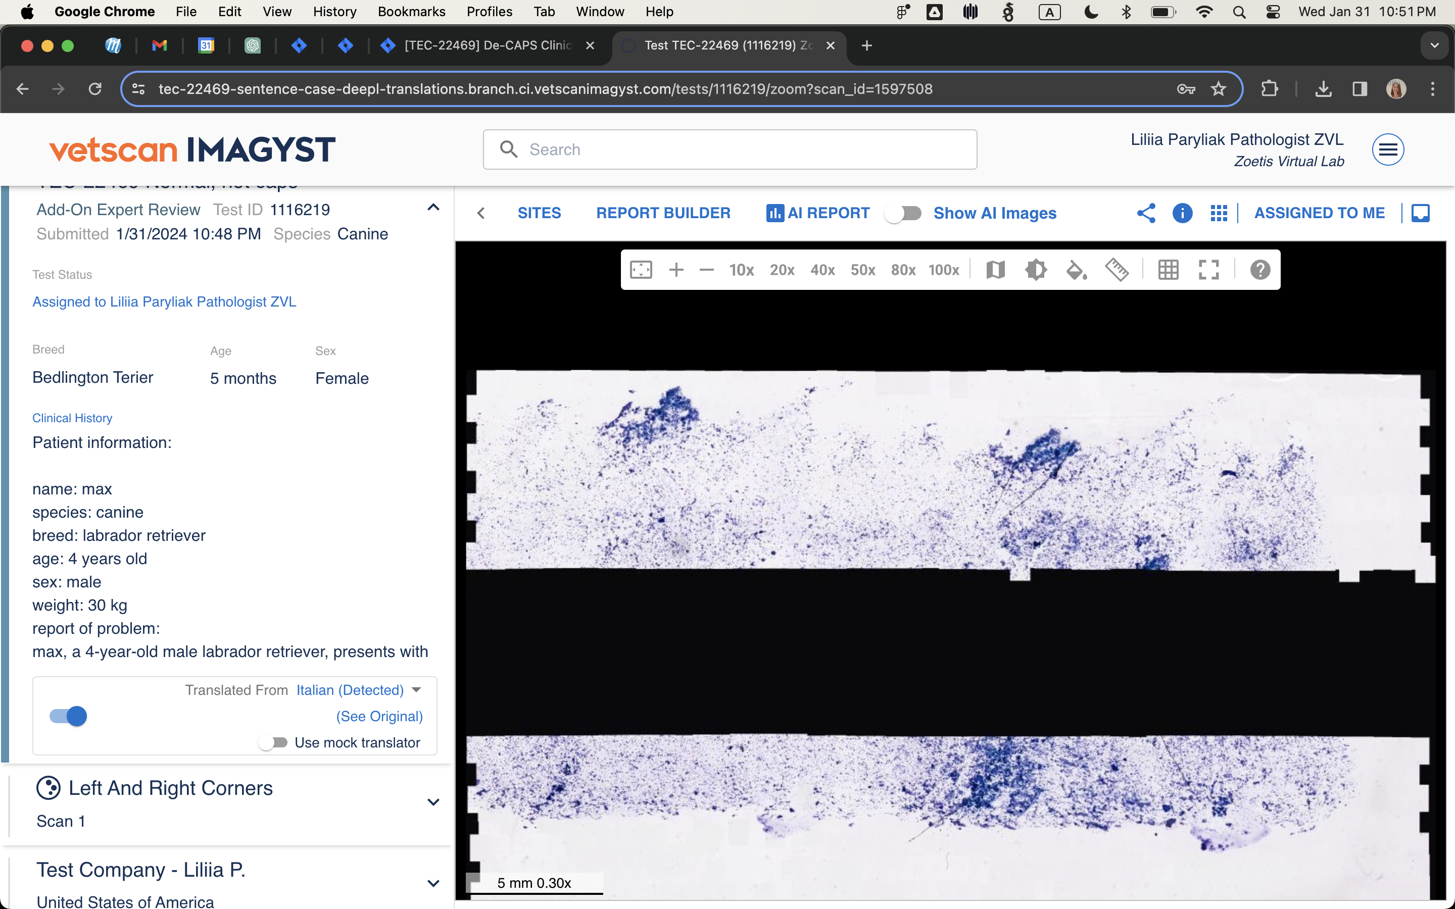
Task: Click the site info icon in address bar
Action: [x=138, y=89]
